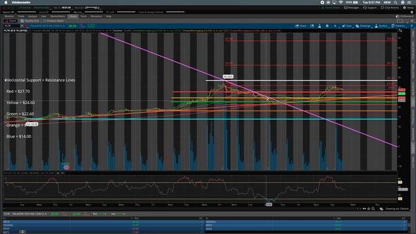Click the chart grid layout icon
This screenshot has height=234, width=416.
click(x=400, y=21)
